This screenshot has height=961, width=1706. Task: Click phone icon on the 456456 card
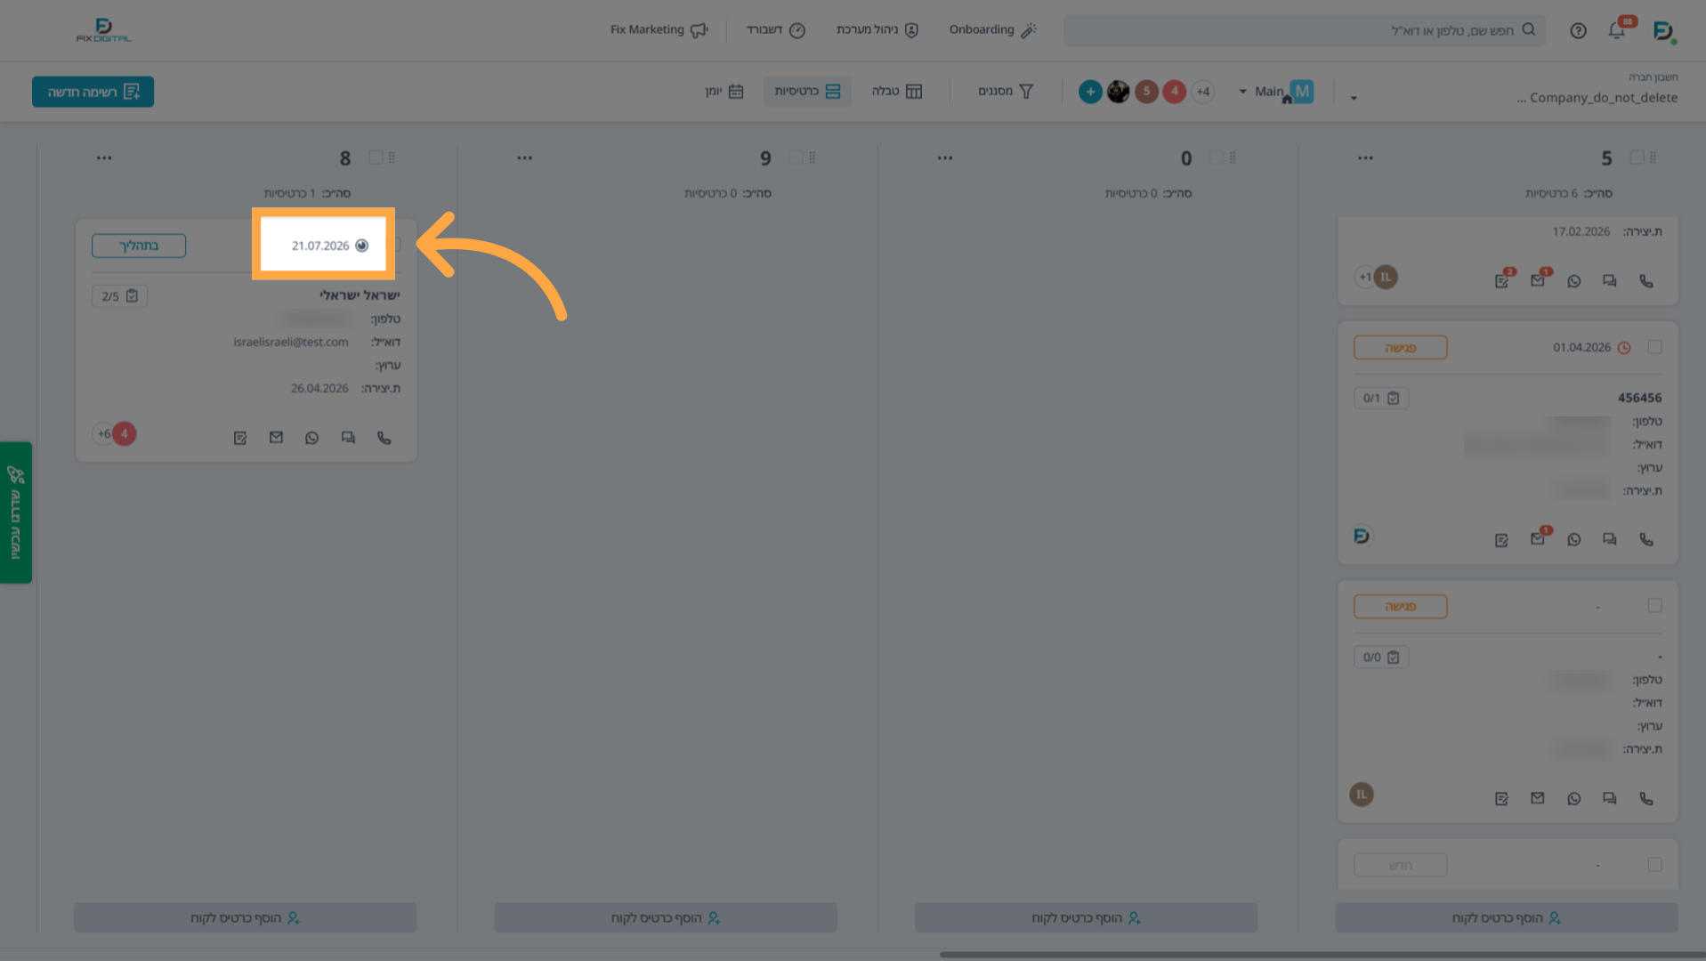(x=1646, y=539)
